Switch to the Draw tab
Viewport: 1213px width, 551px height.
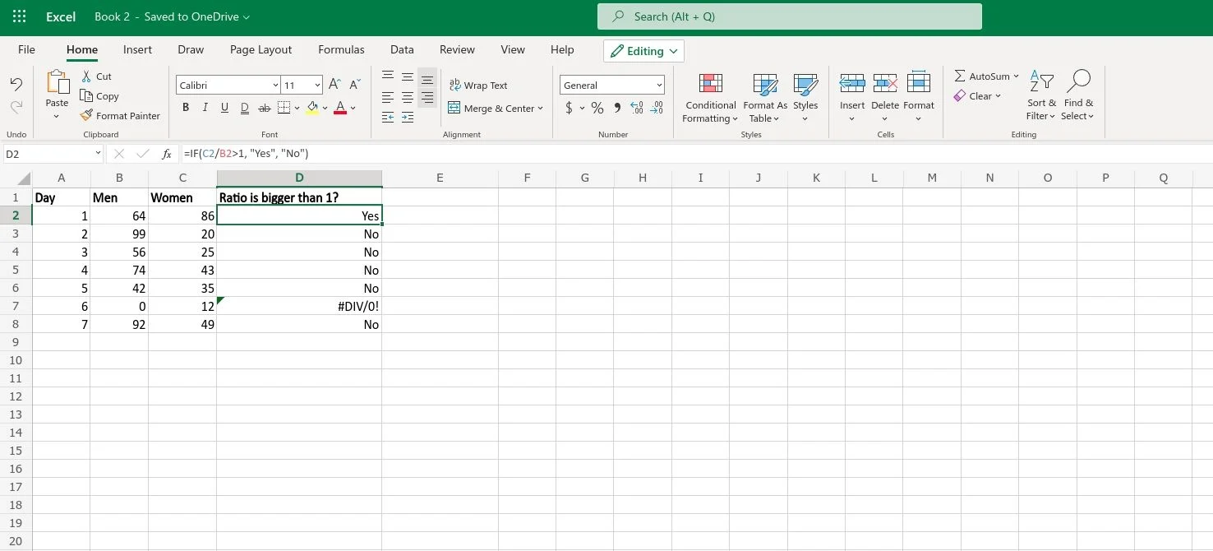[x=191, y=49]
